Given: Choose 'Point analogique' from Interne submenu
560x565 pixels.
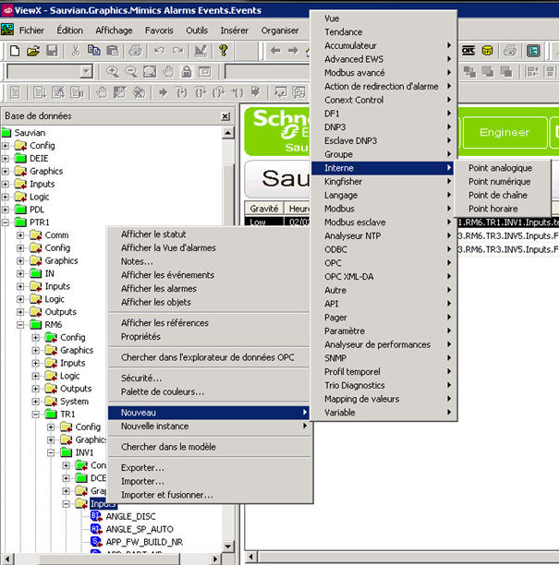Looking at the screenshot, I should coord(500,168).
